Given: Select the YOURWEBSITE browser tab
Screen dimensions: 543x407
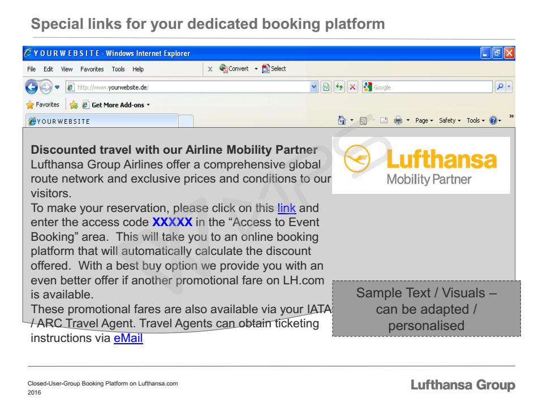Looking at the screenshot, I should click(x=102, y=121).
